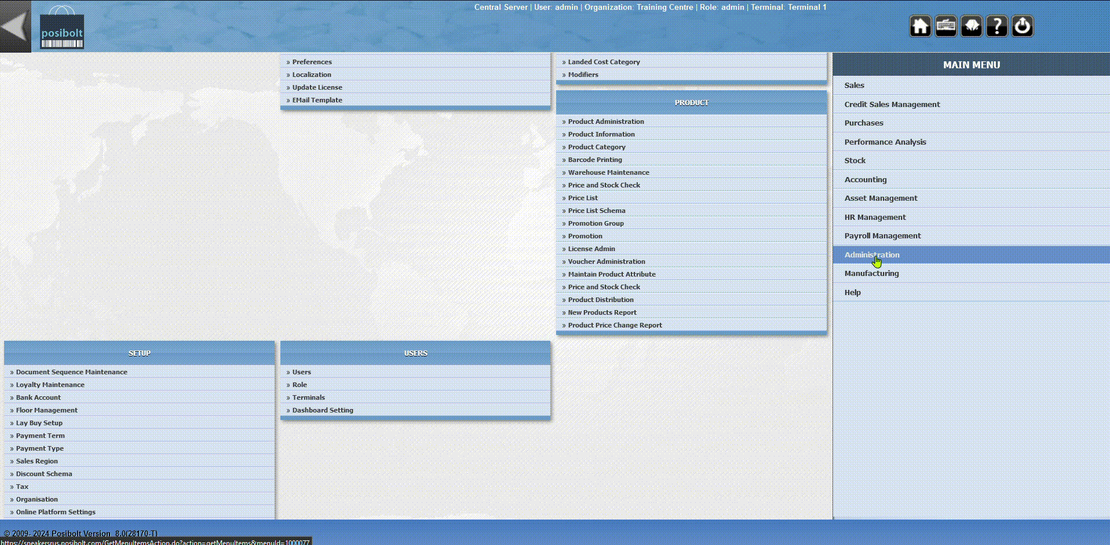Open Product Information

(x=601, y=134)
